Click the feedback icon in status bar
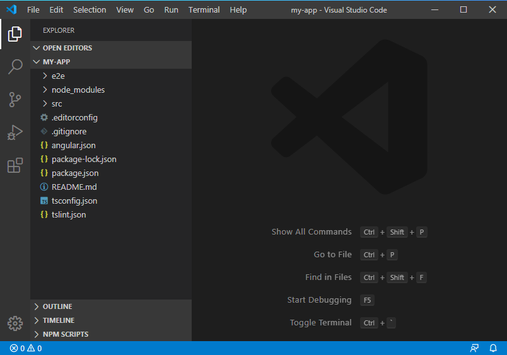 (474, 348)
